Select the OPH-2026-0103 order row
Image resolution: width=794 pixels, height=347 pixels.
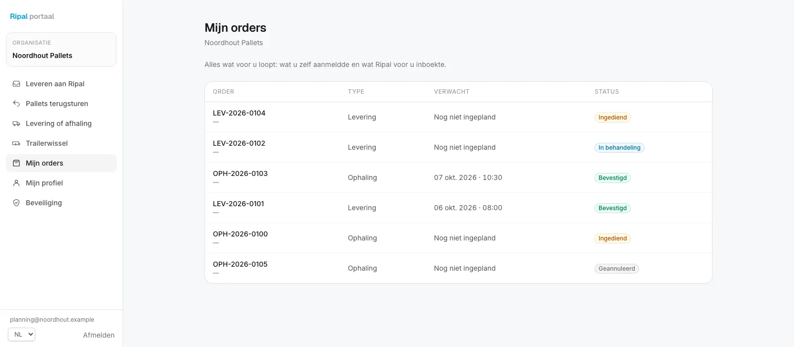pyautogui.click(x=458, y=177)
